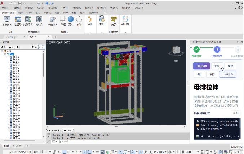
Task: Open the entity import list icon
Action: [28, 19]
